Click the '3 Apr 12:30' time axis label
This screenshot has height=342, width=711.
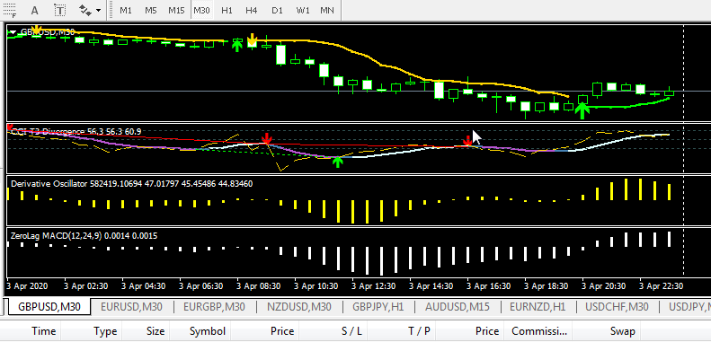pos(374,286)
